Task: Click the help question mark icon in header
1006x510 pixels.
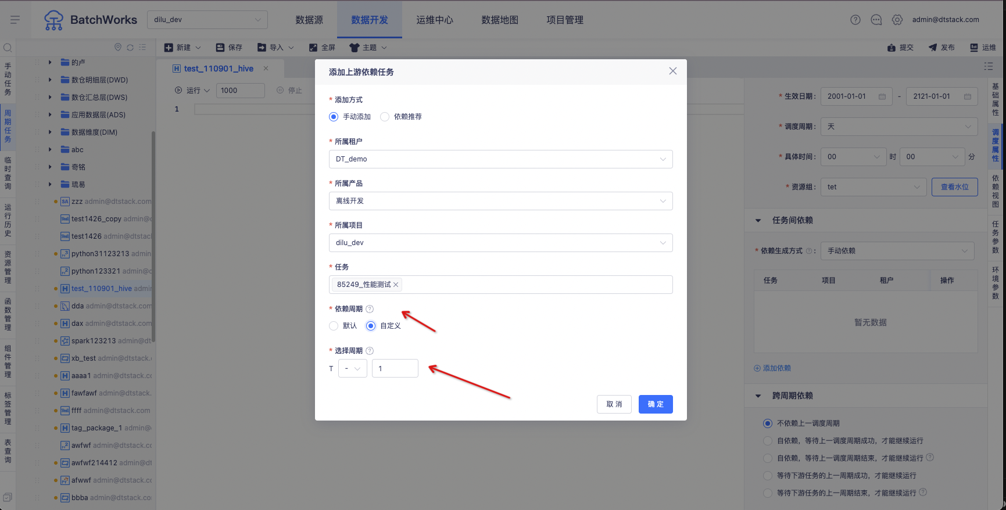Action: 855,20
